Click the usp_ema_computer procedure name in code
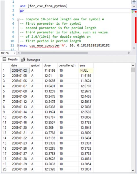The width and height of the screenshot is (137, 174). click(x=45, y=46)
